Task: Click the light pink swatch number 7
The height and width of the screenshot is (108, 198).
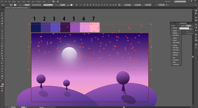Action: pos(95,27)
